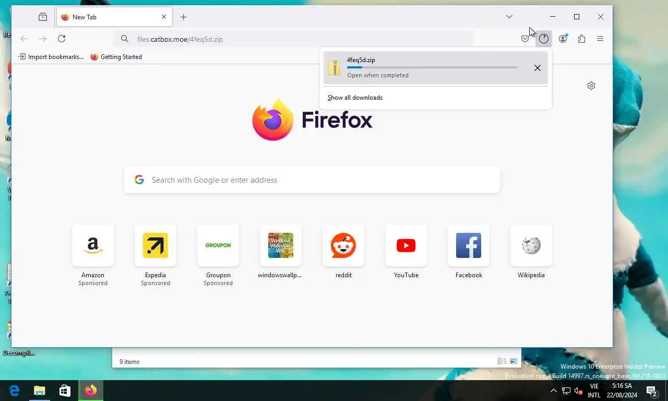Click the 4feq5d.zip file icon
The height and width of the screenshot is (401, 668).
pyautogui.click(x=334, y=68)
